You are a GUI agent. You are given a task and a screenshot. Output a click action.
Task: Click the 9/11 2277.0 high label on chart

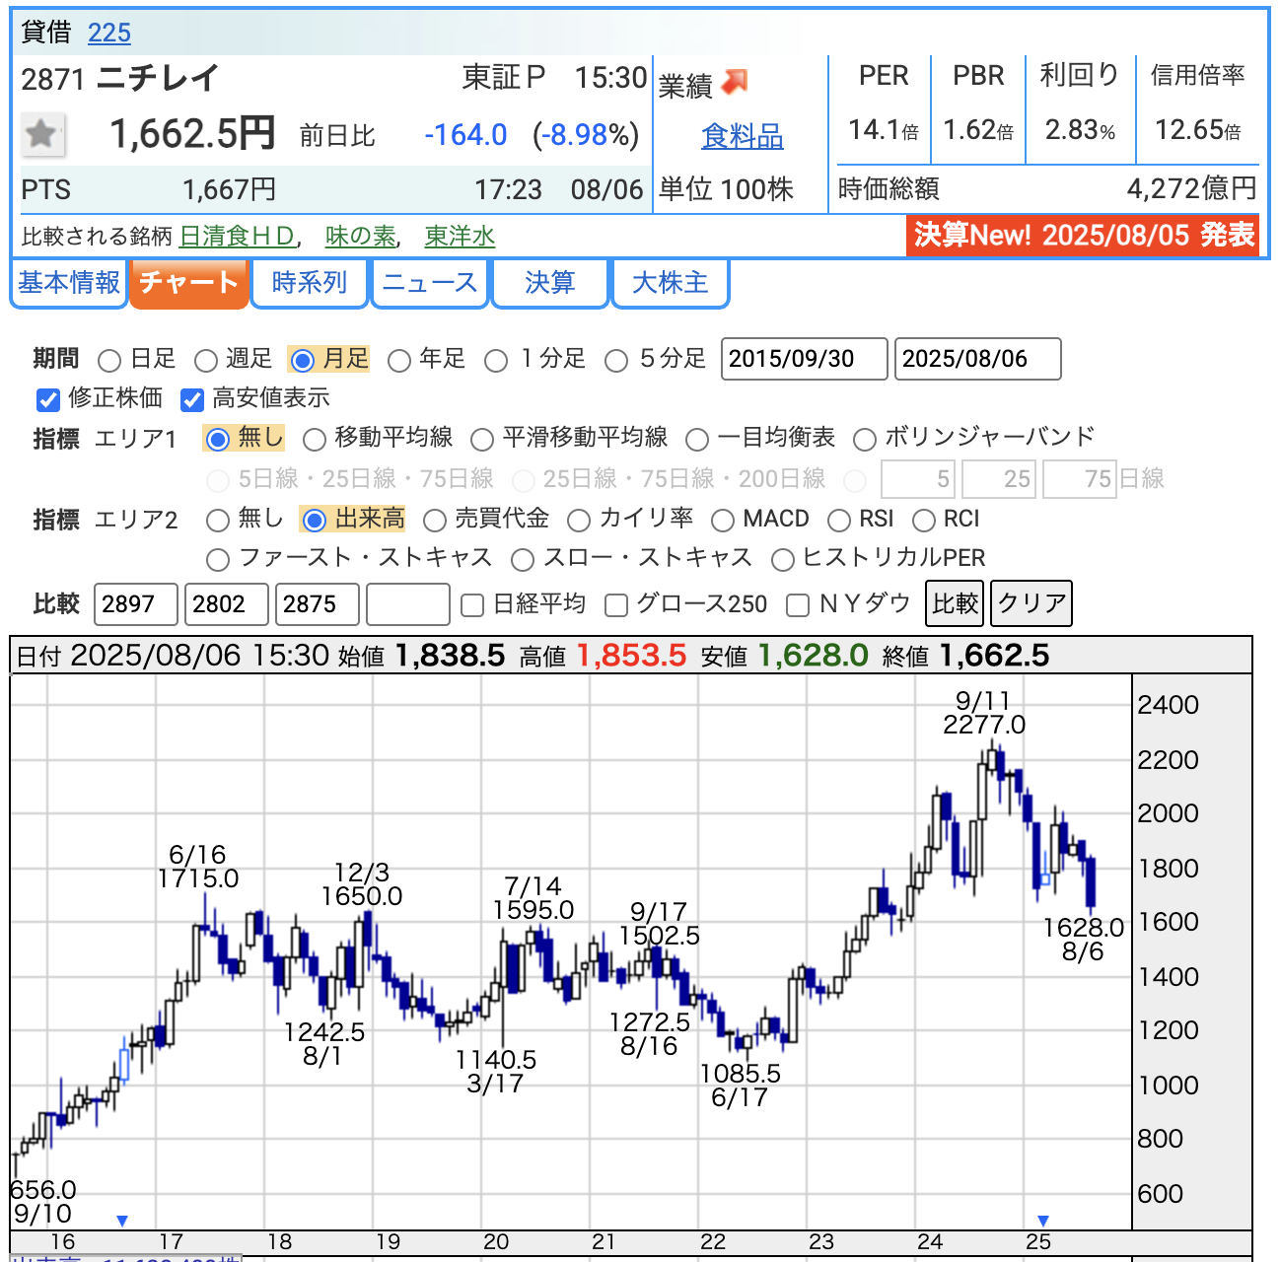coord(984,713)
